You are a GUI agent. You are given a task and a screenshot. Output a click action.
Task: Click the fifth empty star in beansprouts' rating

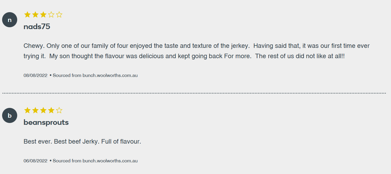(59, 110)
